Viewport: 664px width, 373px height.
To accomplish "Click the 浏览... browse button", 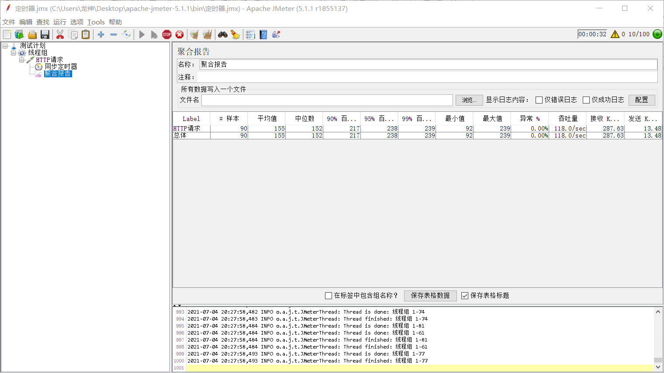I will (469, 100).
